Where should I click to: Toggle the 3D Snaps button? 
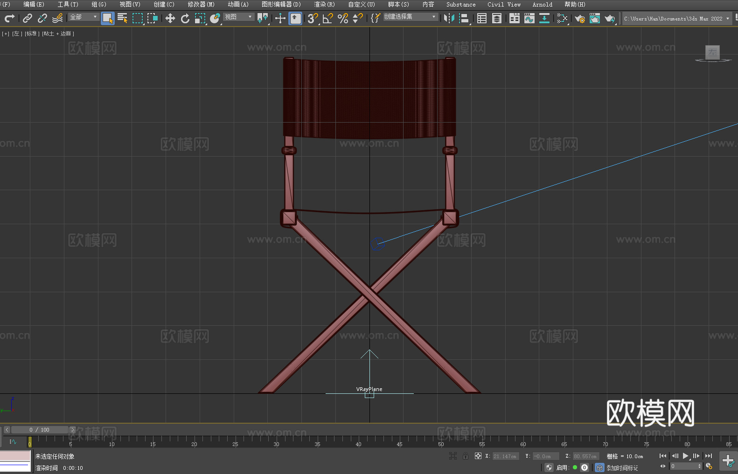[x=313, y=18]
